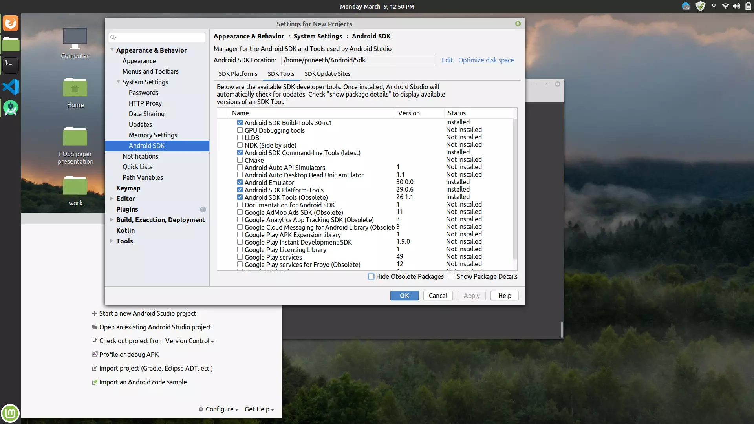Launch the terminal from the dock
The height and width of the screenshot is (424, 754).
pos(11,65)
